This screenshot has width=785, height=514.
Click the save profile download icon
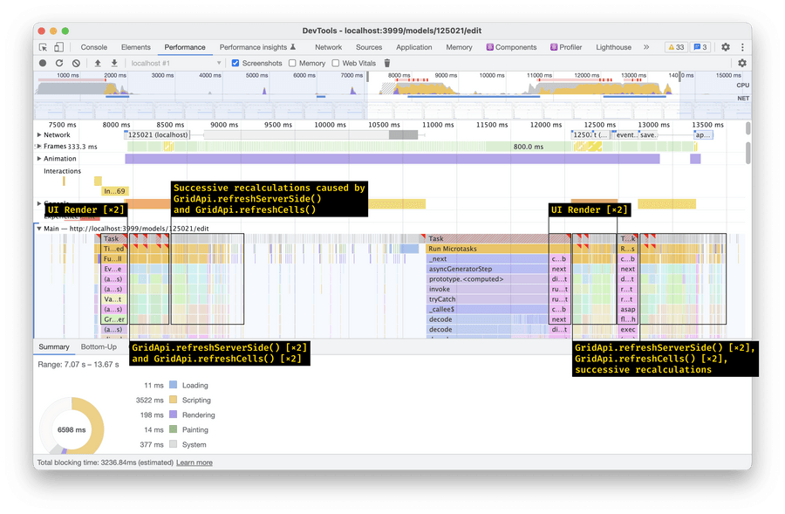point(114,63)
